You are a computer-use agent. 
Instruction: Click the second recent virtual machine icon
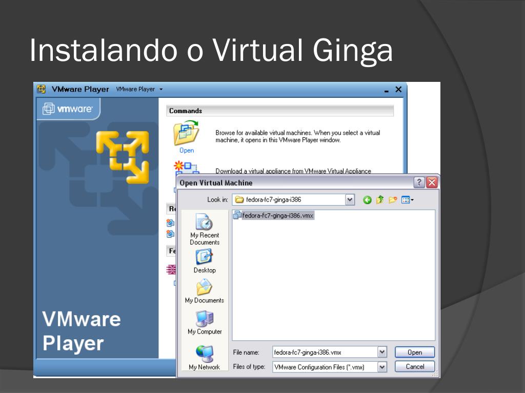[170, 233]
